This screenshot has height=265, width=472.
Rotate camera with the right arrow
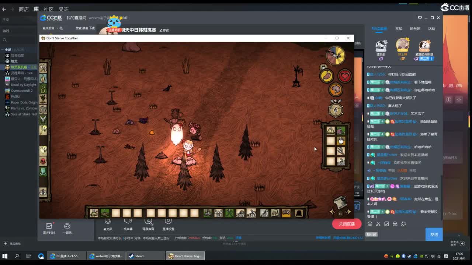tap(348, 212)
